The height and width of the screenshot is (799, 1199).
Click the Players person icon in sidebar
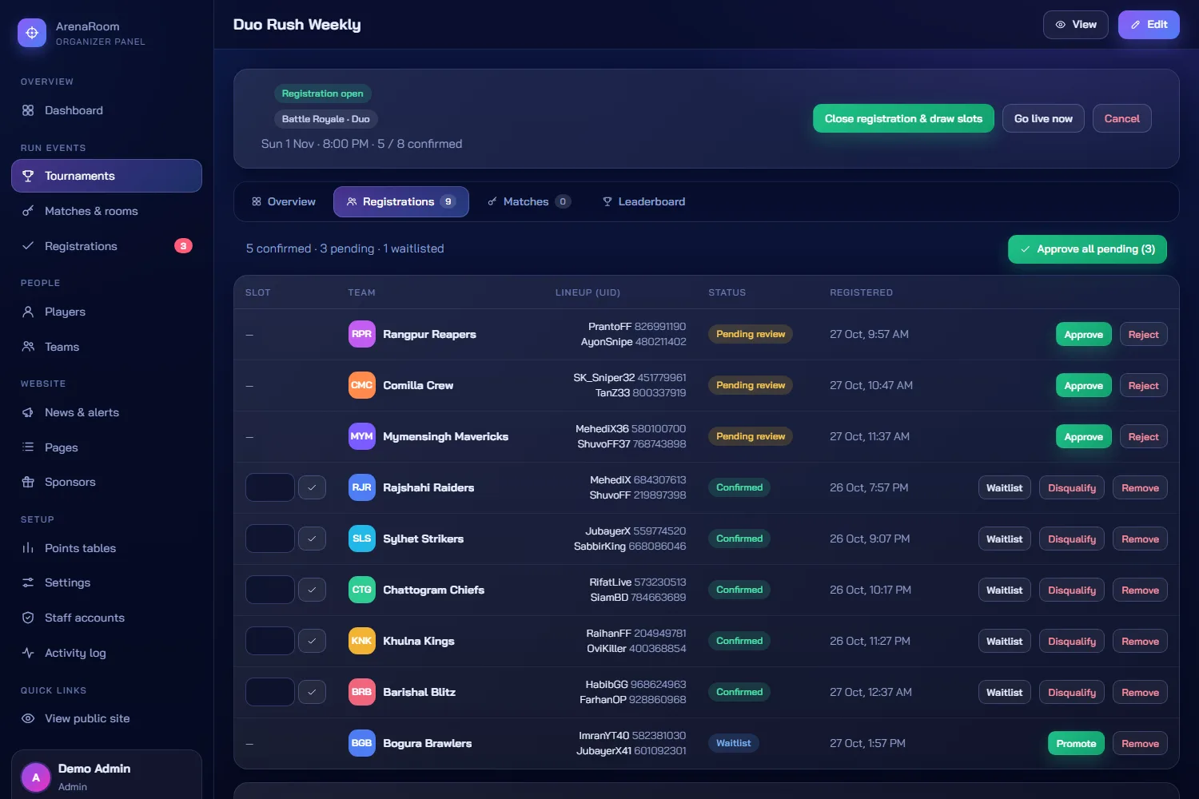pos(28,312)
